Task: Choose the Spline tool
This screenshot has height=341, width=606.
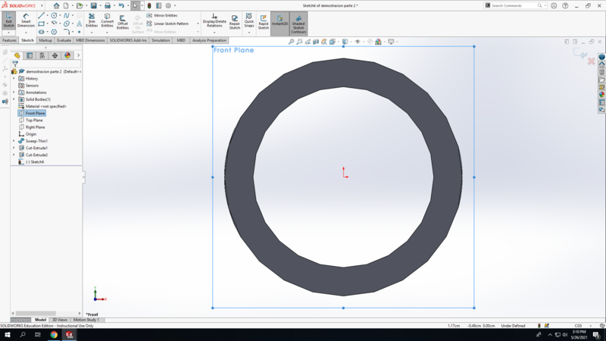Action: (x=67, y=15)
